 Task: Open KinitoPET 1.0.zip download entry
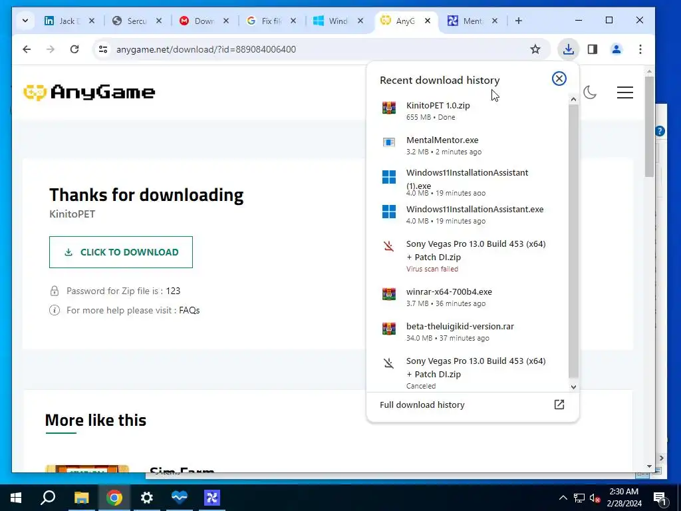[468, 111]
